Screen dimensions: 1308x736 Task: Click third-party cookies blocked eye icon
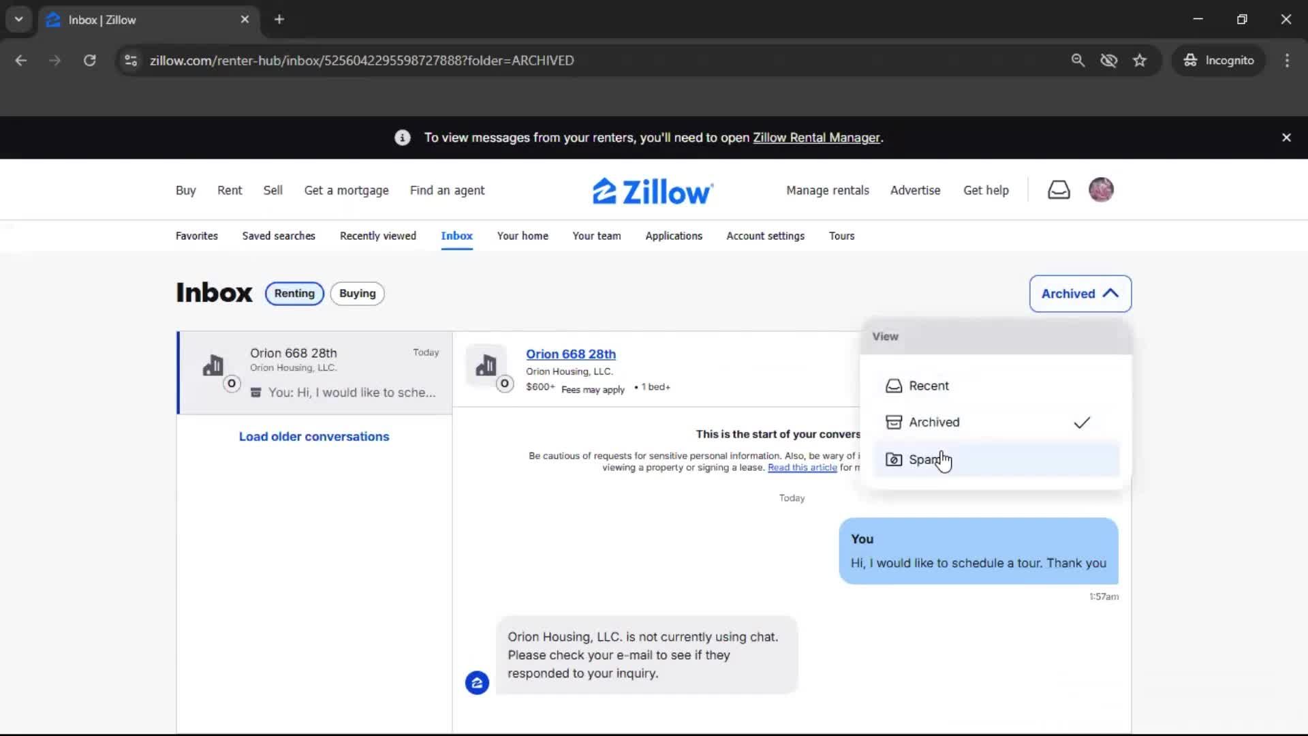1108,61
